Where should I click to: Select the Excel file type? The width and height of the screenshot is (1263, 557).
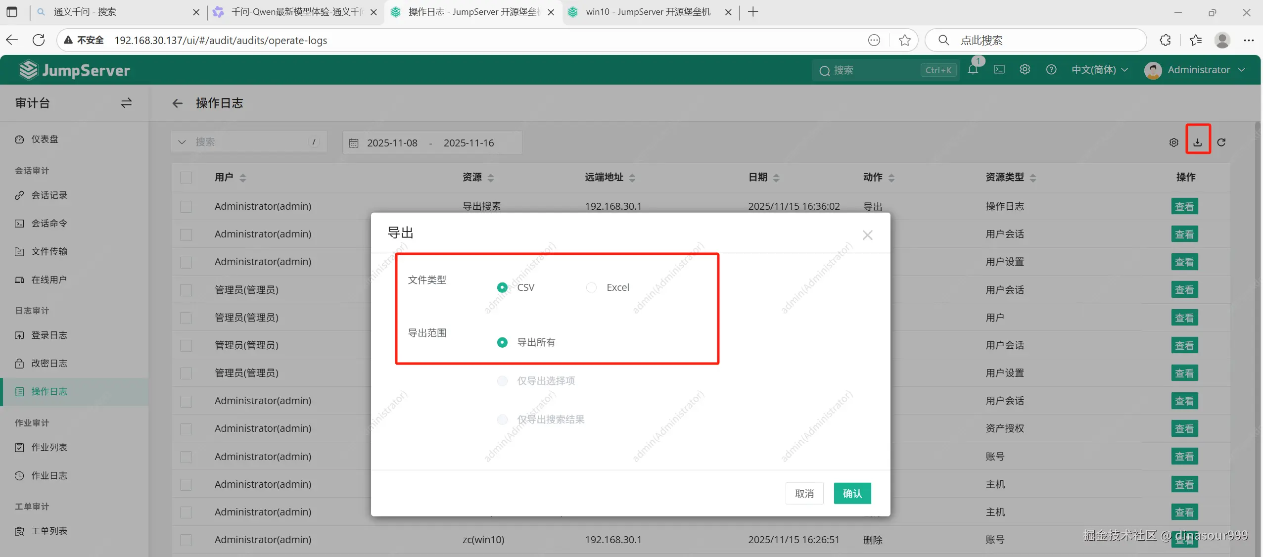591,287
